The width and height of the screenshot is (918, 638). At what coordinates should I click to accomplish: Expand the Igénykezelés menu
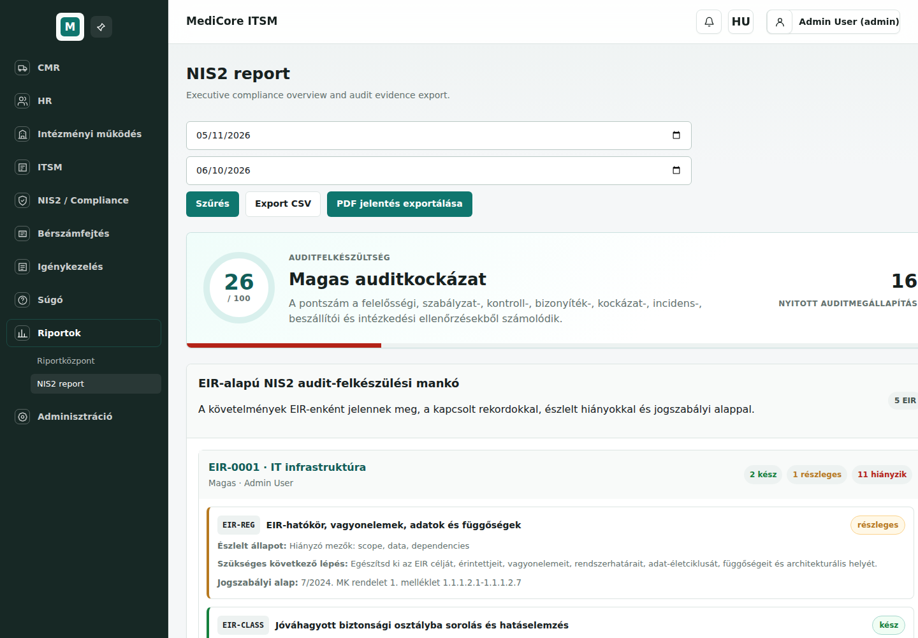click(x=84, y=267)
